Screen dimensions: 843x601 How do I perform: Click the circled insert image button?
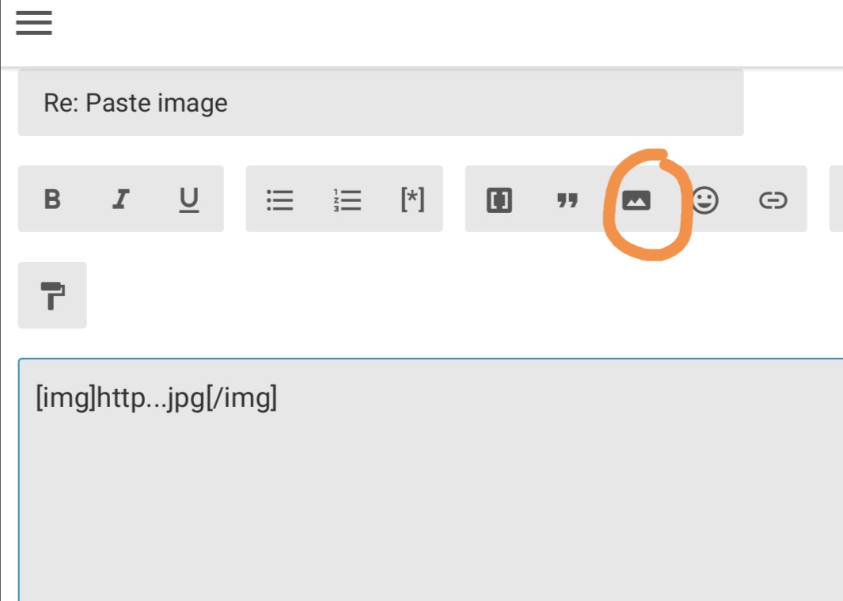pos(636,200)
